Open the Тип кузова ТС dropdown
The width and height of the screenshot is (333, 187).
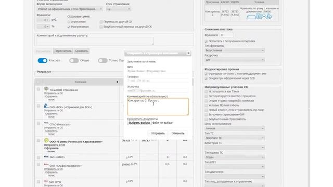[x=235, y=157]
